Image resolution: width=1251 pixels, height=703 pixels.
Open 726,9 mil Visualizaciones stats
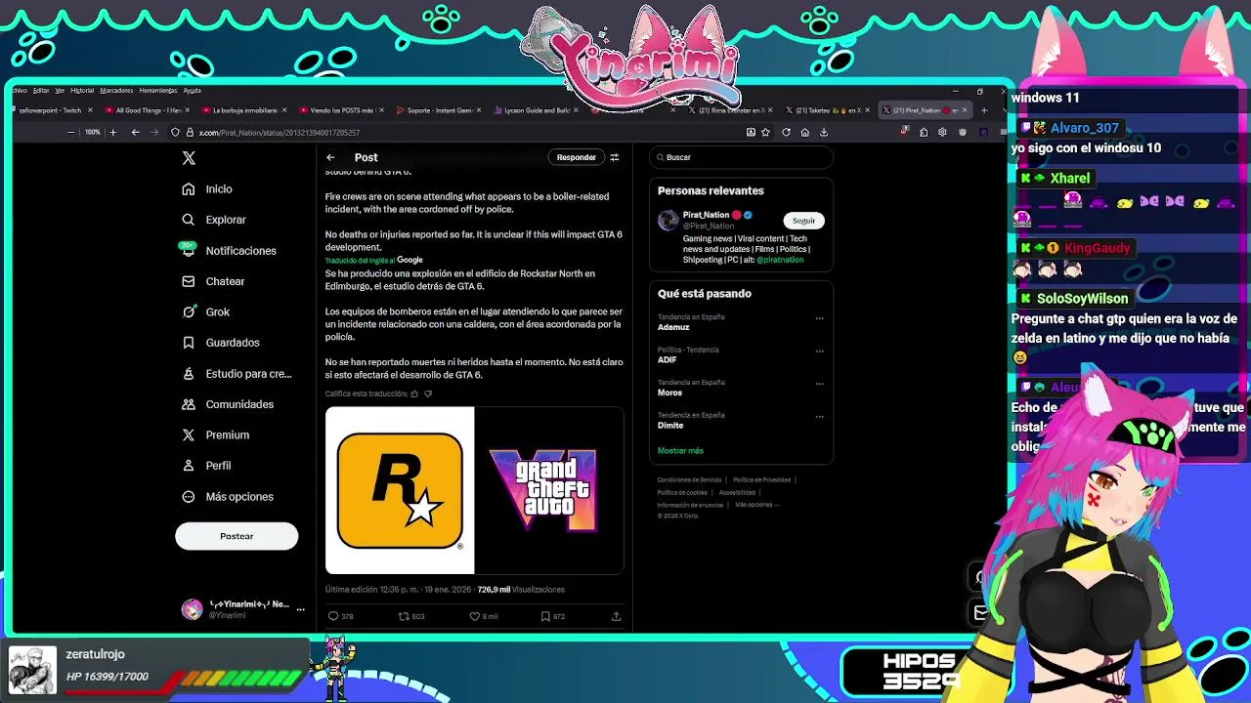pos(521,590)
